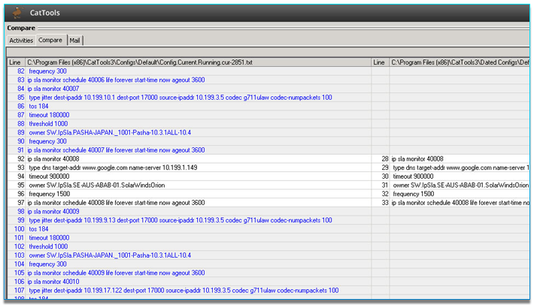534x308 pixels.
Task: Click the right pane Line column header
Action: tap(380, 62)
